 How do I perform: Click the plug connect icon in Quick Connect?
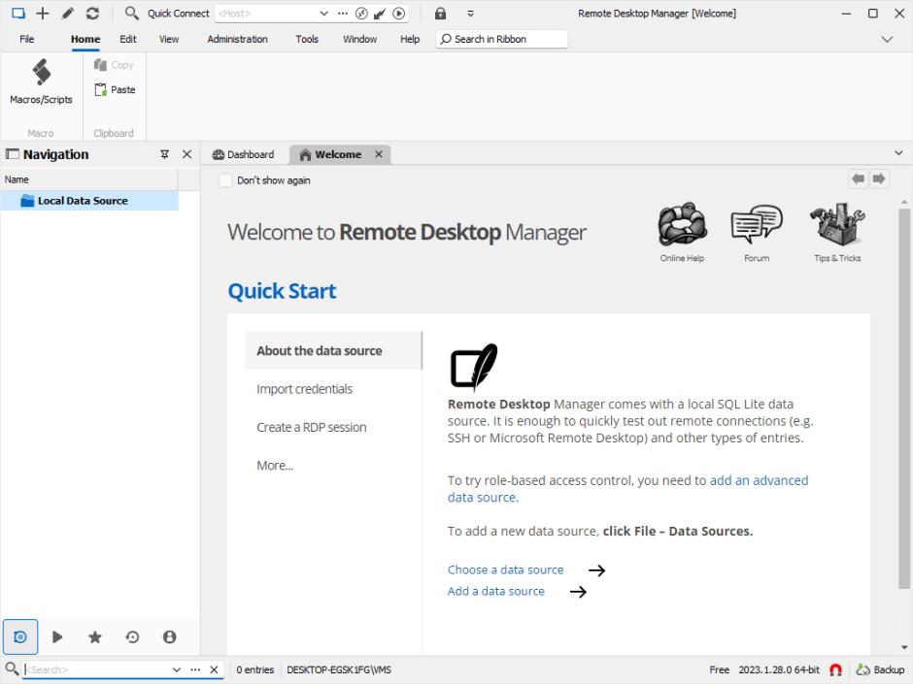380,14
